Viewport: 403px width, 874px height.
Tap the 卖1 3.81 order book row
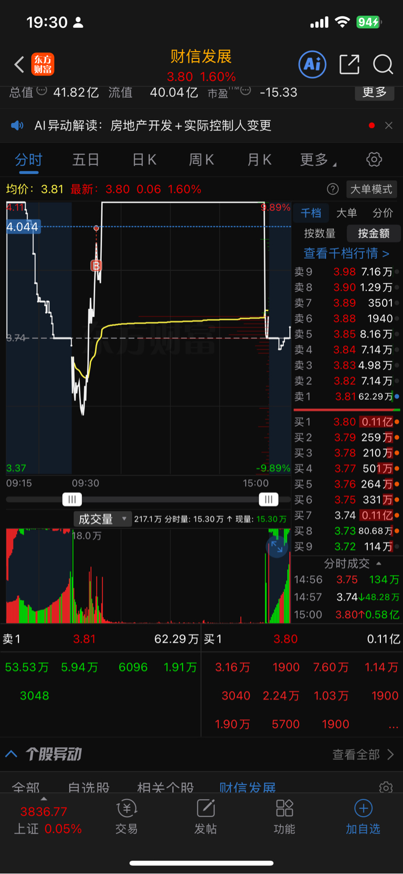(346, 396)
